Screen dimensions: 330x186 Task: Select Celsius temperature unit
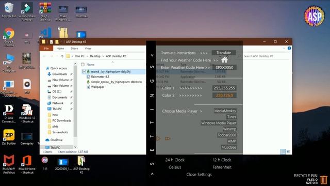tap(175, 167)
